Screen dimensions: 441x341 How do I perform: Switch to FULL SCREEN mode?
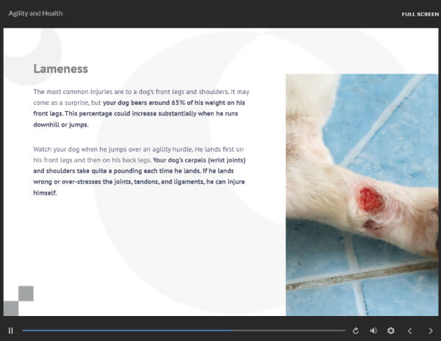pyautogui.click(x=420, y=15)
